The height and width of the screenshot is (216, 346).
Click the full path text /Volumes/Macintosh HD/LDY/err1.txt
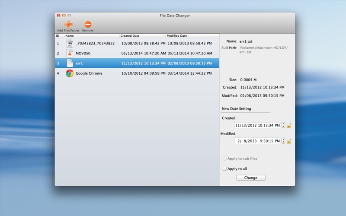[263, 50]
